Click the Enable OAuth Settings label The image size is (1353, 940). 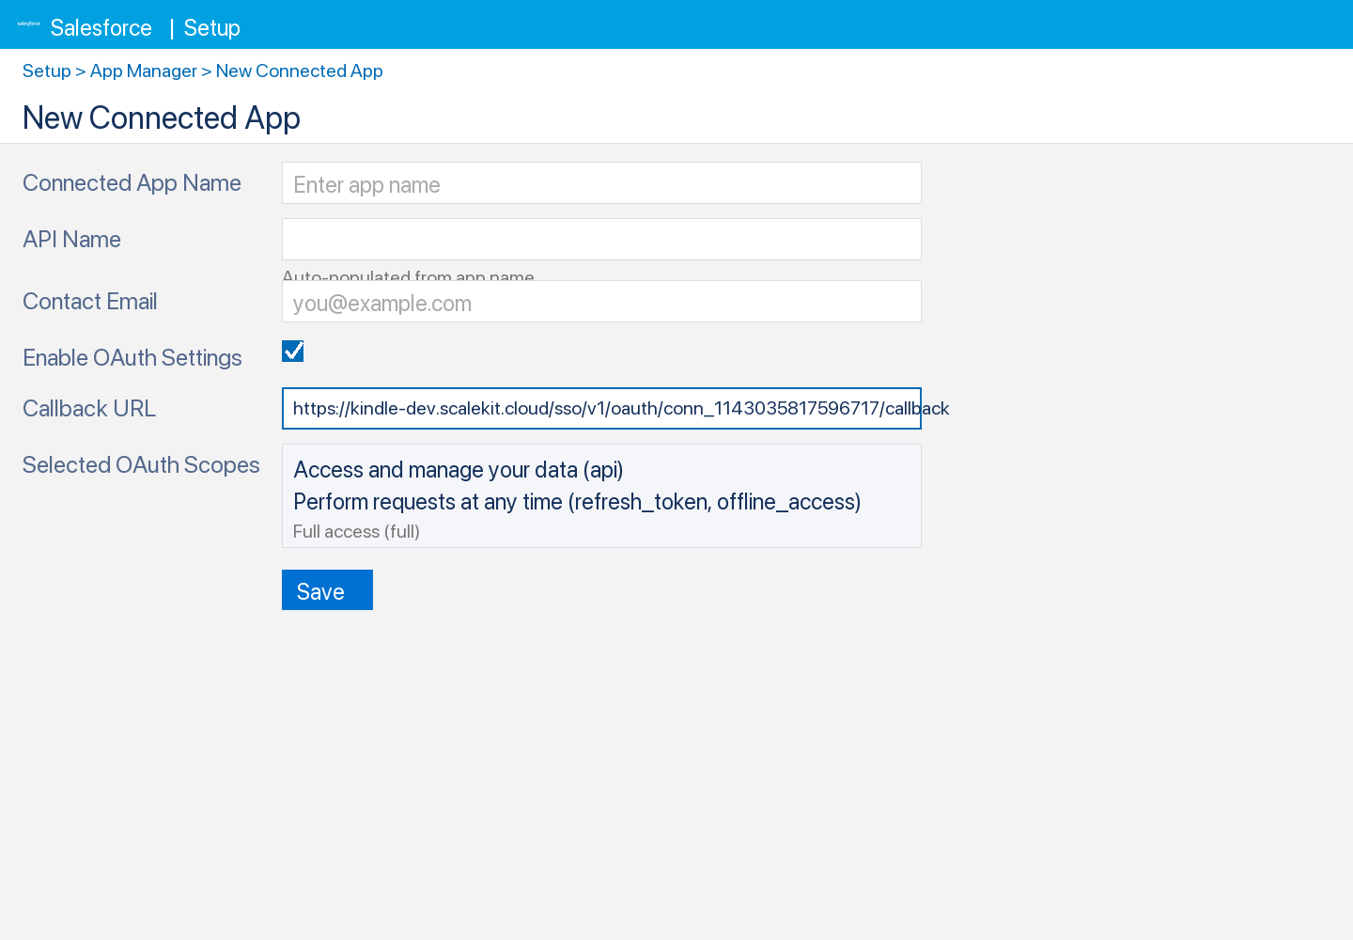132,357
